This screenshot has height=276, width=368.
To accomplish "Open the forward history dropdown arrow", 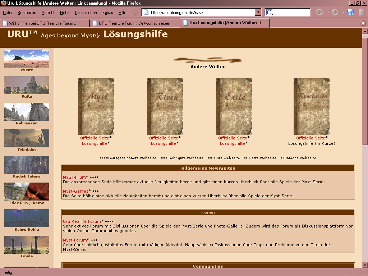I will tap(343, 13).
